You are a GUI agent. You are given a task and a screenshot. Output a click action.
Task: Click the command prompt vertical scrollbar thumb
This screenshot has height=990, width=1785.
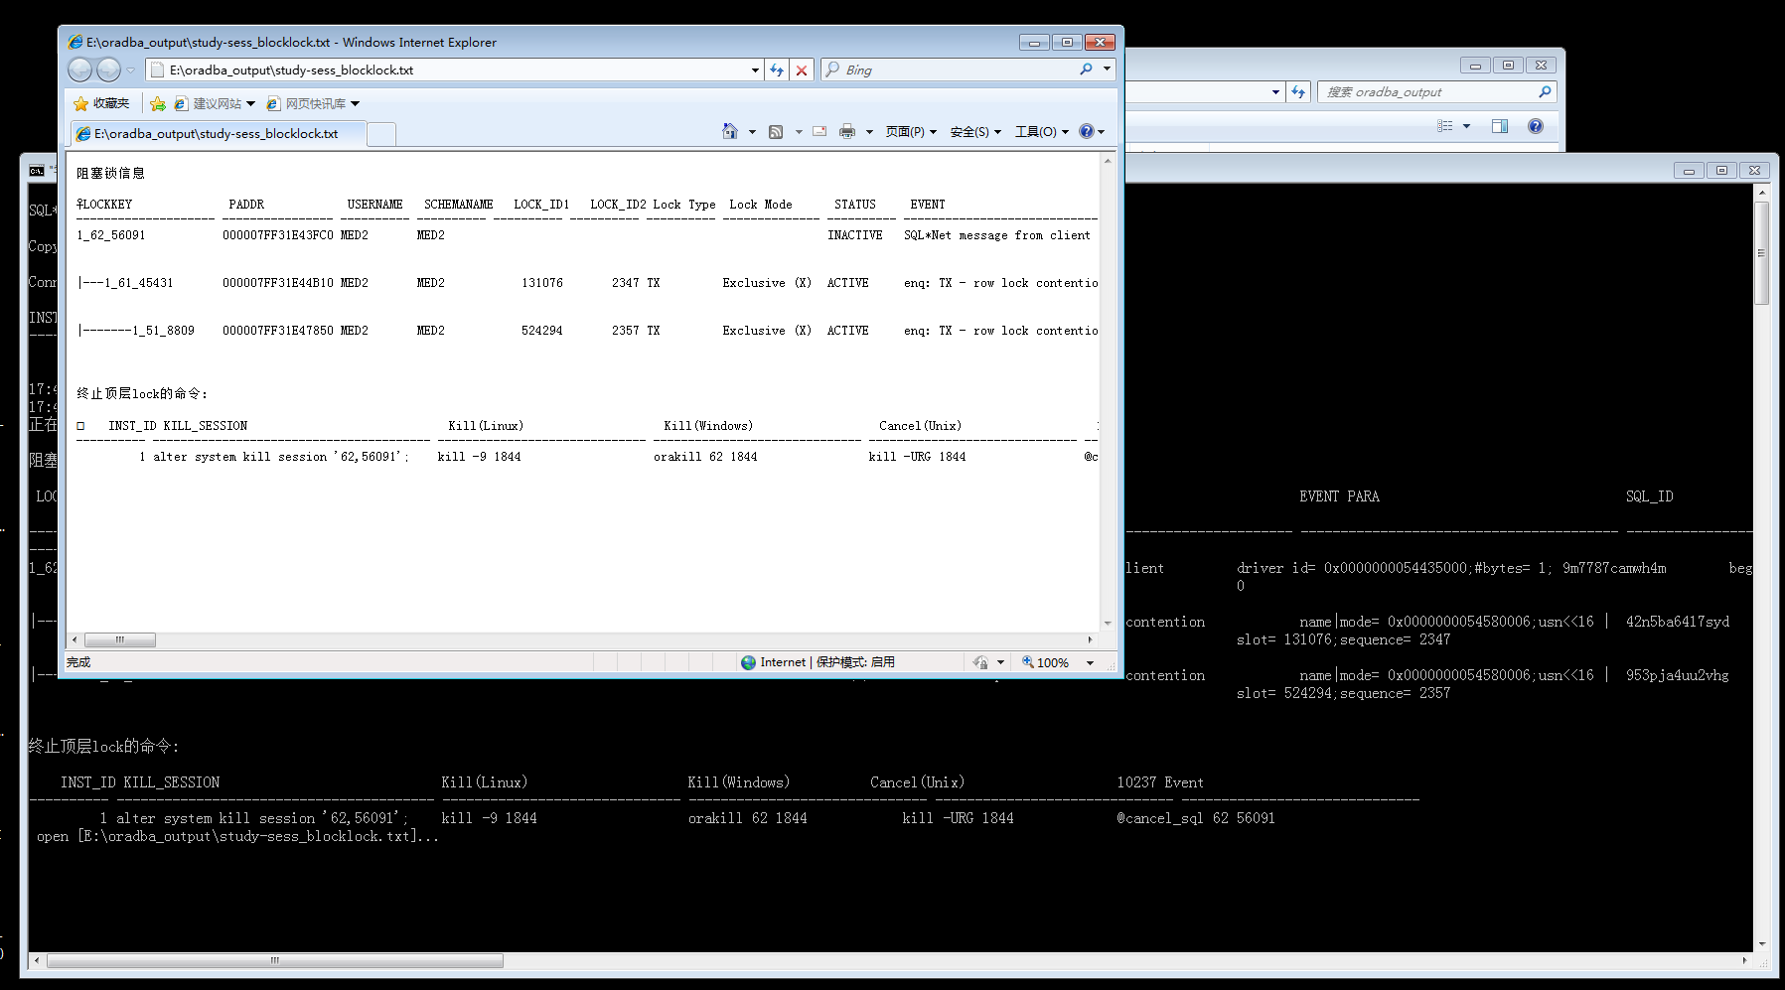1761,253
